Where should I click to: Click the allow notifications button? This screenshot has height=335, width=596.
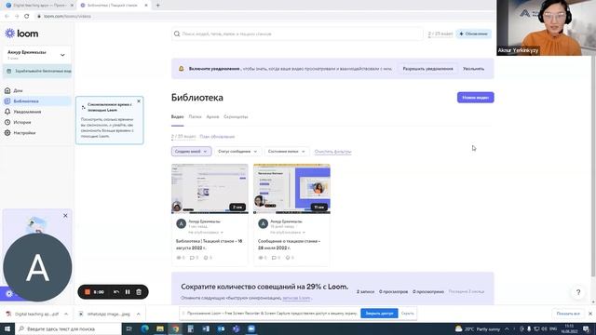427,69
